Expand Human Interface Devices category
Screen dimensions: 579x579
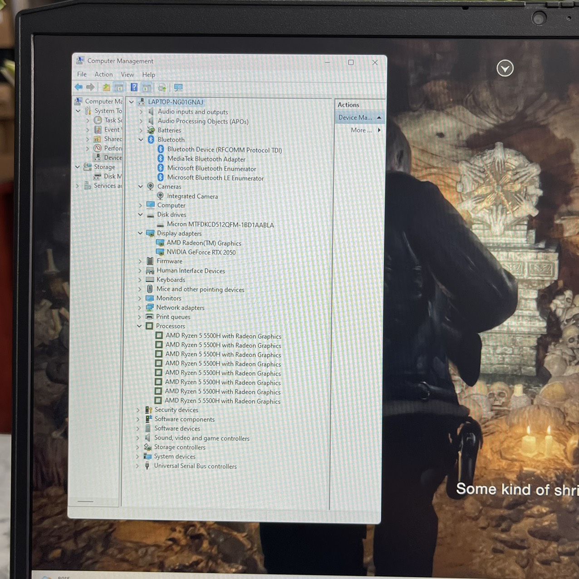pos(140,271)
